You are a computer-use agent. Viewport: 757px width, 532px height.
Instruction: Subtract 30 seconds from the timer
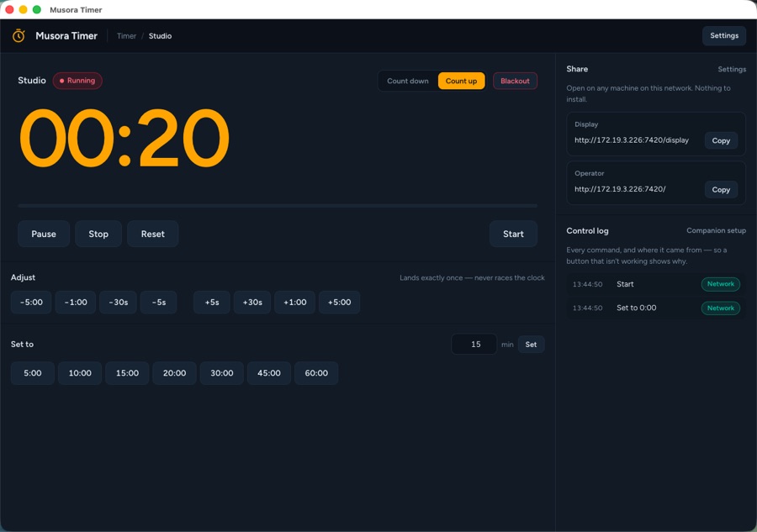tap(119, 303)
